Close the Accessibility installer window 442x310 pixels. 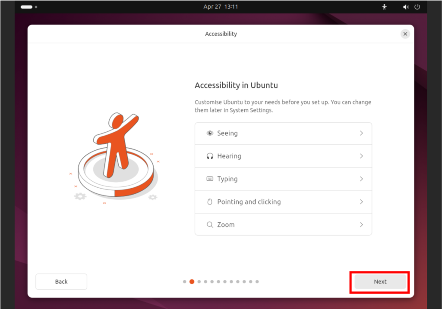405,34
